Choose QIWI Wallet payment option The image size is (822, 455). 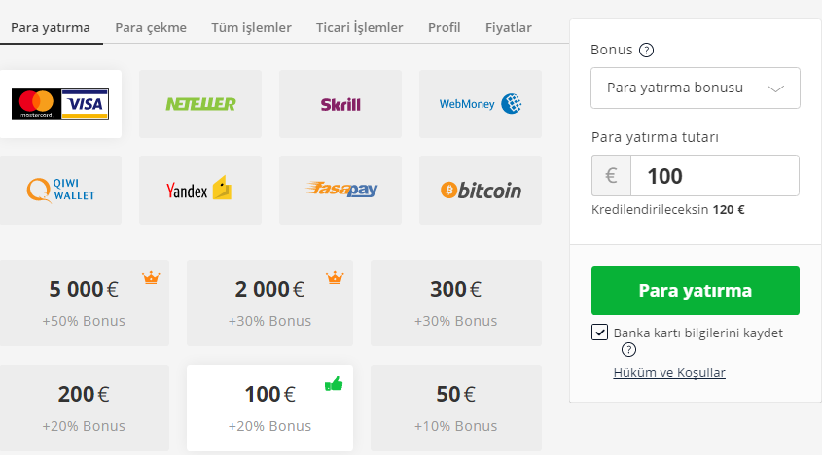60,190
